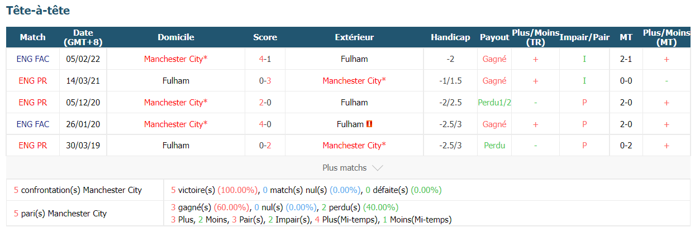Click the -2.5/3 handicap on 26/01/20

tap(450, 124)
